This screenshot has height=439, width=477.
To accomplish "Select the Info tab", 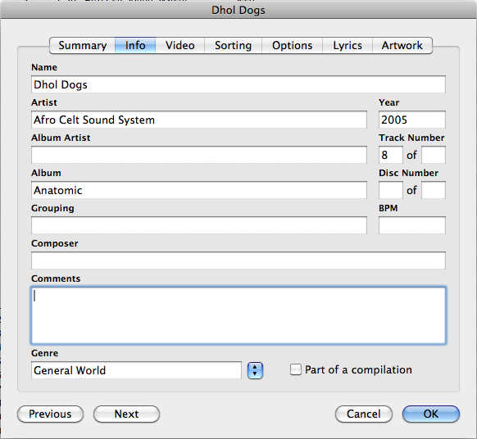I will click(135, 46).
